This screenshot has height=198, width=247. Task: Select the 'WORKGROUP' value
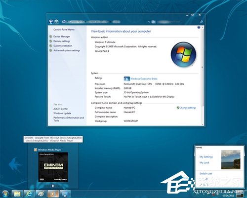coord(131,121)
